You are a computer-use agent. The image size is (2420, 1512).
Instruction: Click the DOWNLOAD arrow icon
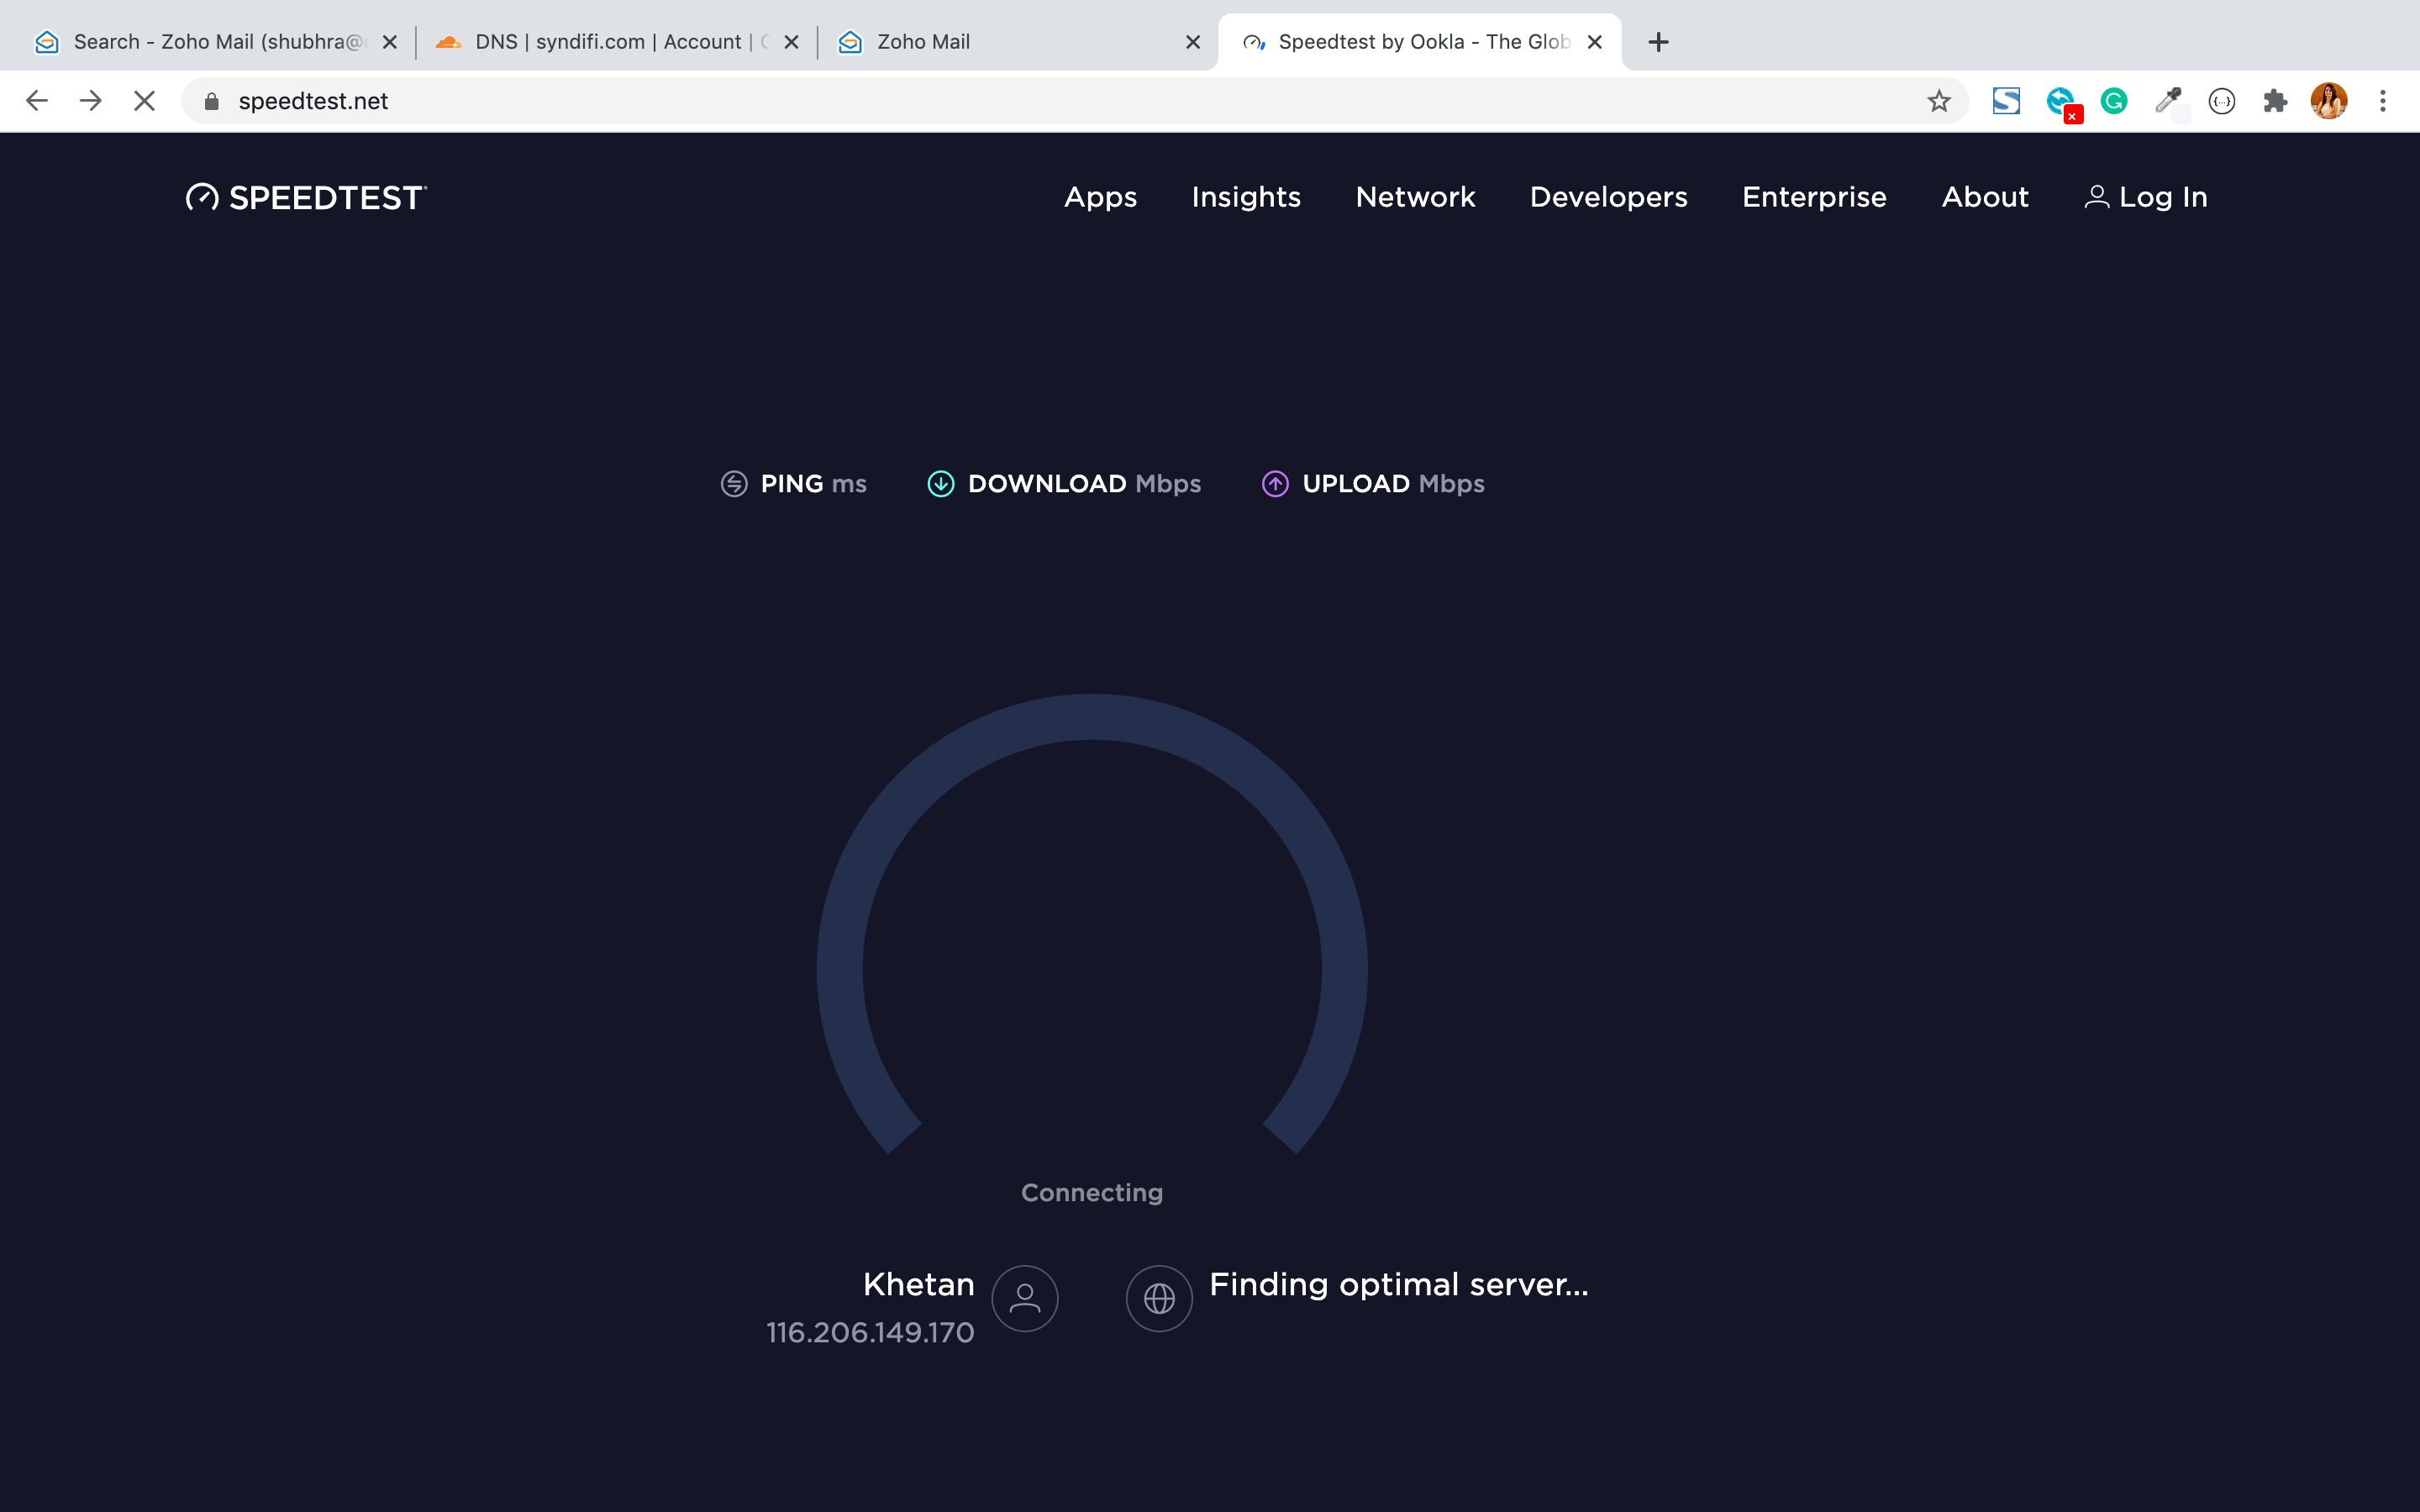pos(941,484)
